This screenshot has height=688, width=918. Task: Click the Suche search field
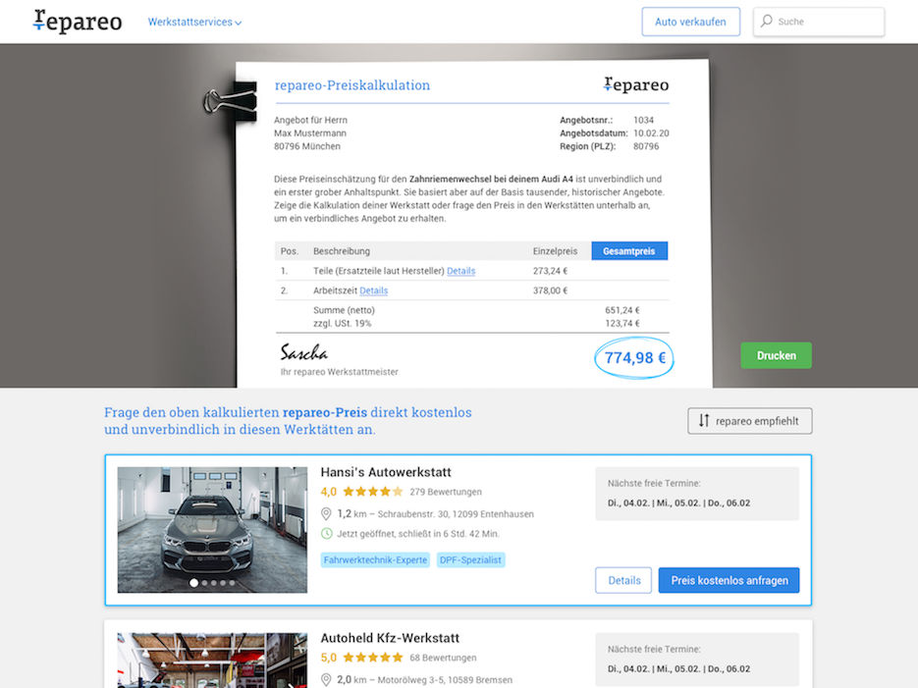coord(819,22)
